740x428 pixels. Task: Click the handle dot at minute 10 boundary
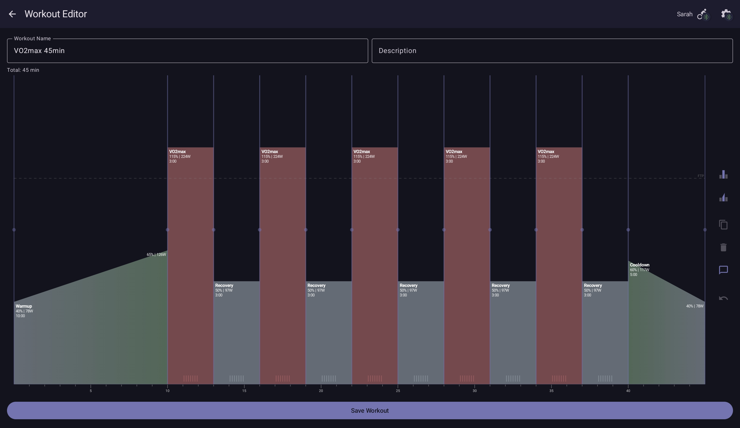pos(167,230)
